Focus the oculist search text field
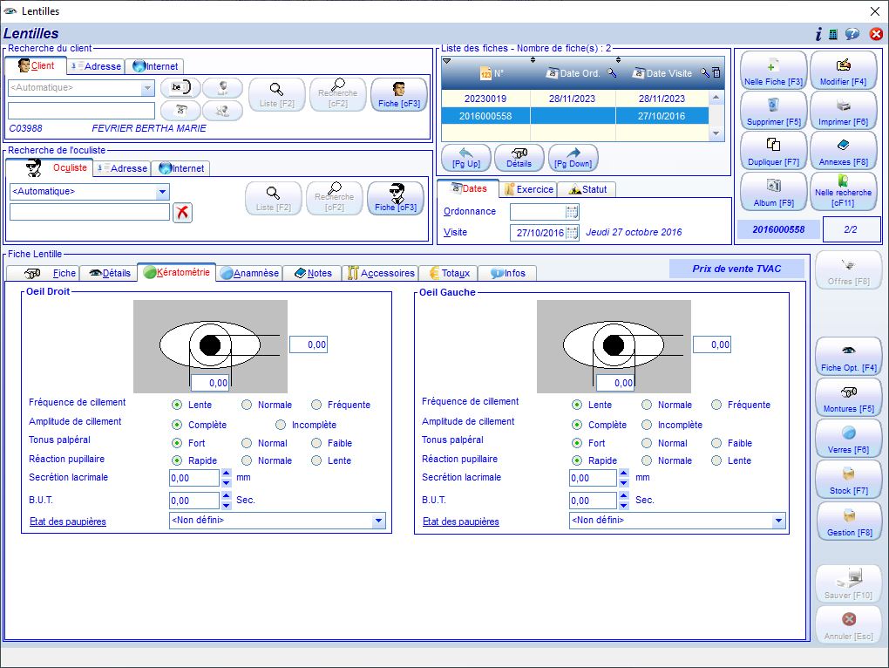Image resolution: width=889 pixels, height=668 pixels. click(90, 212)
